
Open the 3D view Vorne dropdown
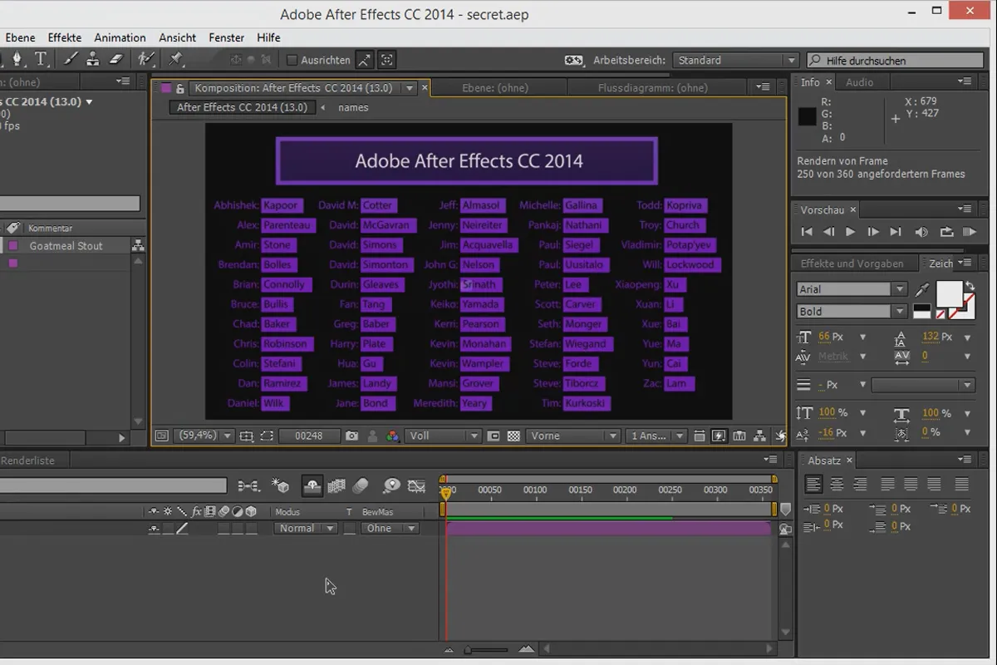point(573,436)
